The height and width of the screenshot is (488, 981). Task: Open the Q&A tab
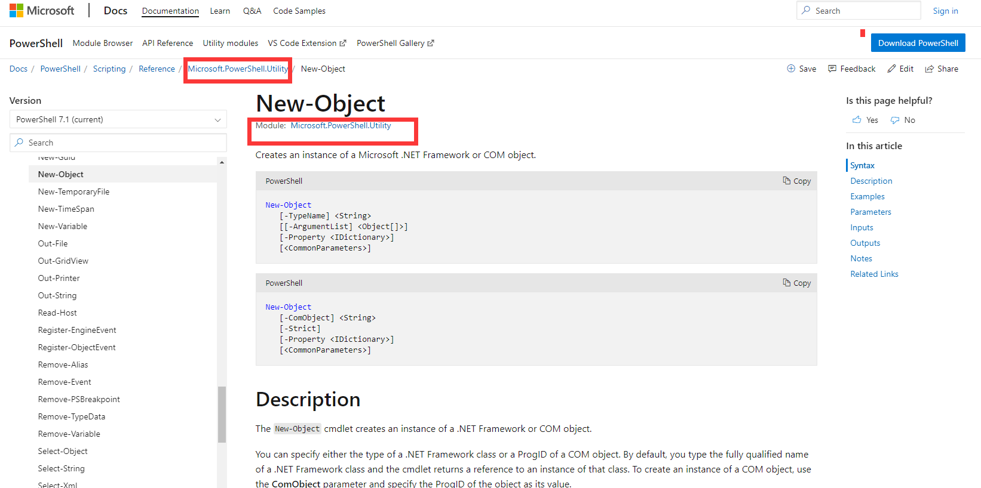click(x=252, y=11)
